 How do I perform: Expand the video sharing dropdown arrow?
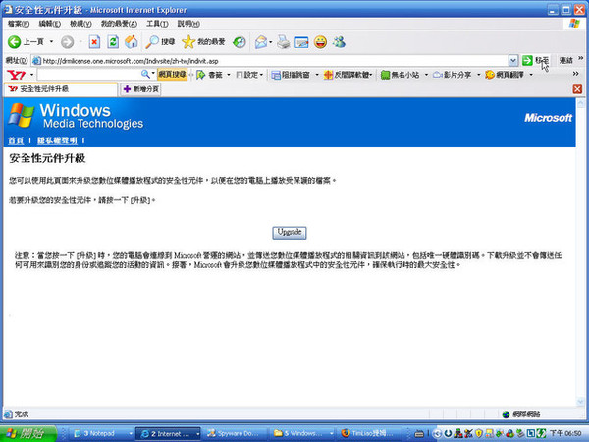(479, 75)
